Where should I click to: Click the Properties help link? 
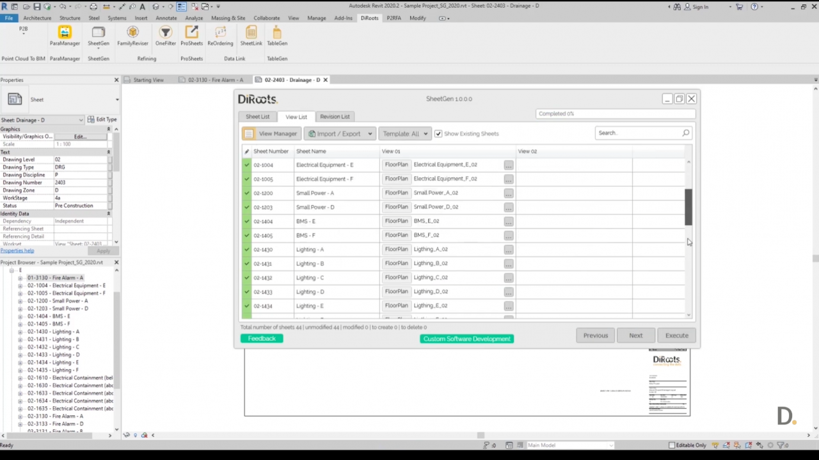17,251
